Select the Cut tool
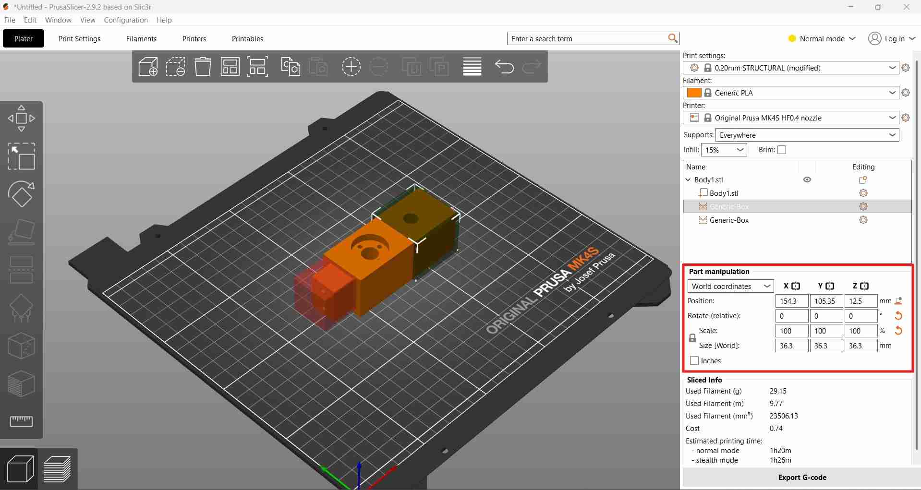This screenshot has width=921, height=490. tap(21, 270)
